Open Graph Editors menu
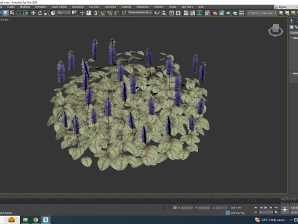 click(x=59, y=7)
